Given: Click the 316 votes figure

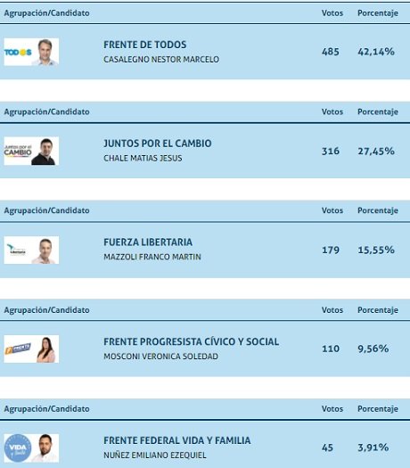Looking at the screenshot, I should point(331,152).
